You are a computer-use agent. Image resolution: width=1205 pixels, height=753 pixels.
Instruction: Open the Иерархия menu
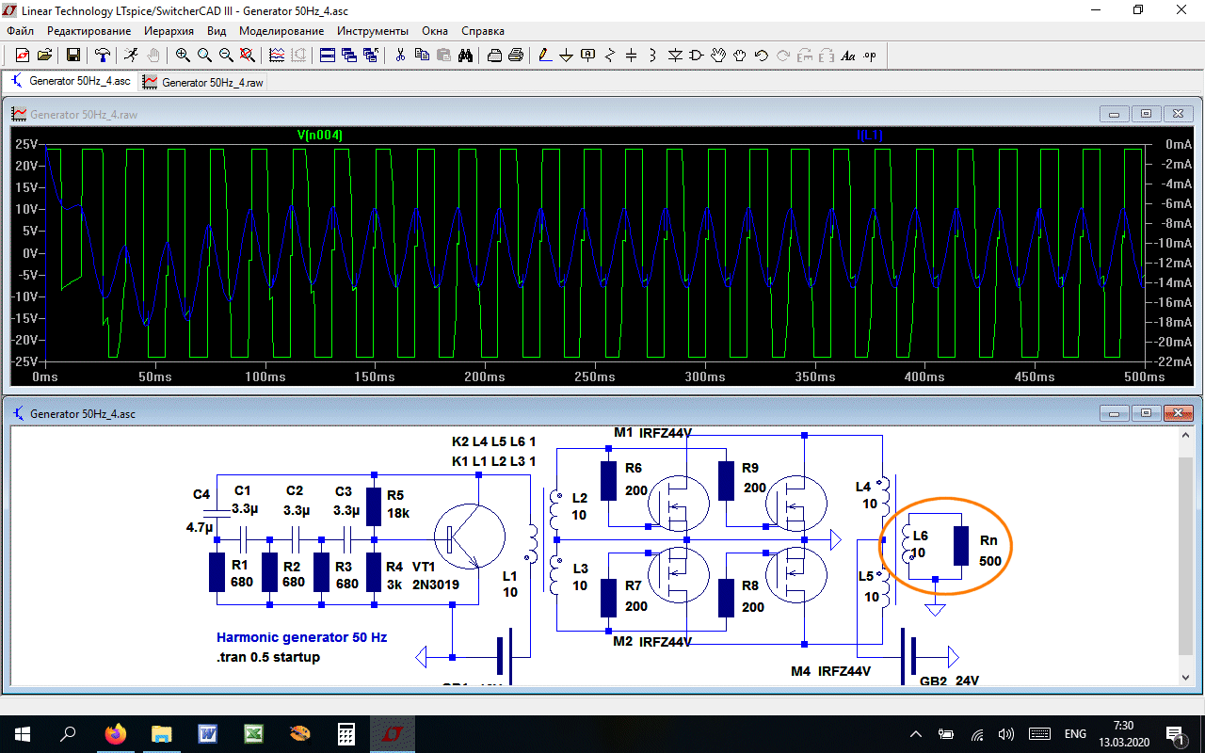(x=169, y=31)
